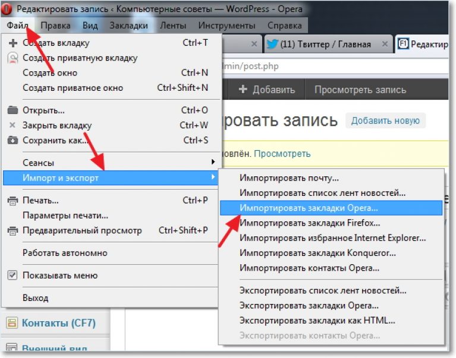This screenshot has height=358, width=456.
Task: Click the plus icon next to Добавить
Action: [x=243, y=89]
